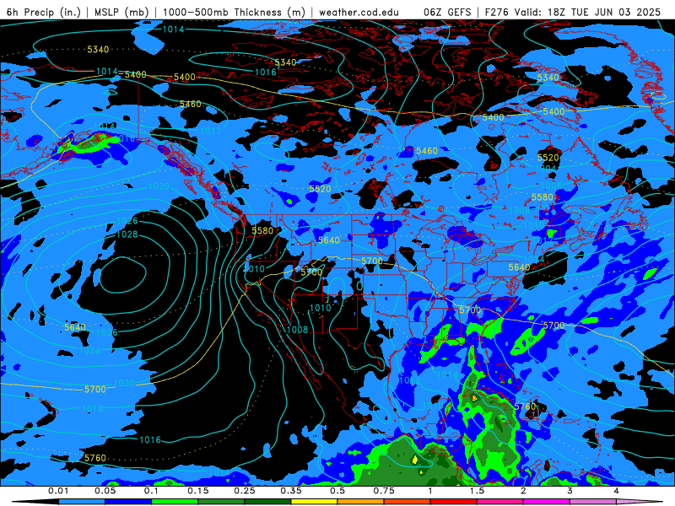Click the 5640 thickness label over Montana
675x506 pixels.
point(329,240)
